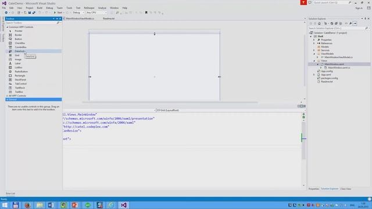This screenshot has height=209, width=372.
Task: Open the Tools menu
Action: (69, 8)
